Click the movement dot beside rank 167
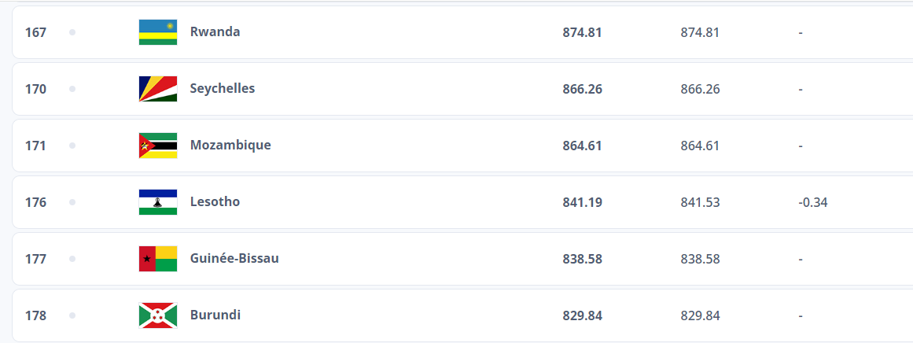913x343 pixels. 72,32
